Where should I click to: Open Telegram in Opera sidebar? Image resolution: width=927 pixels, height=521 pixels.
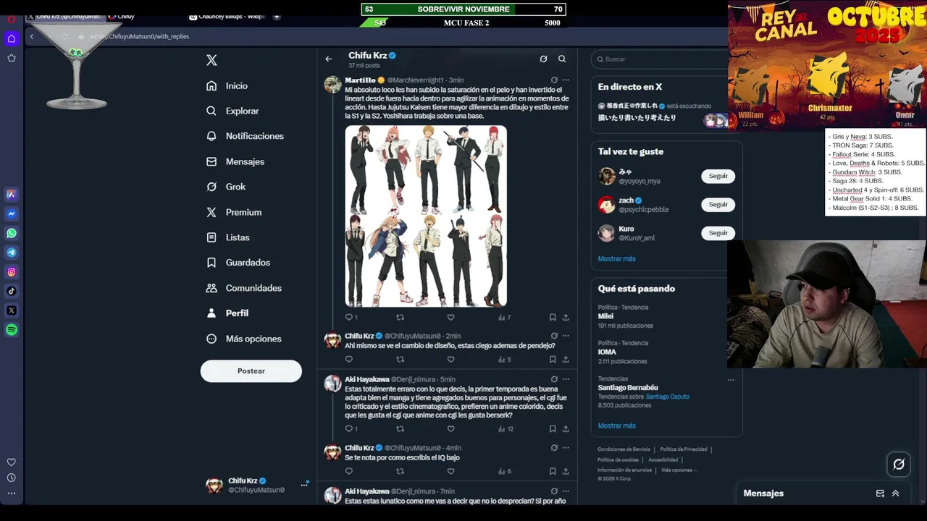click(x=12, y=253)
